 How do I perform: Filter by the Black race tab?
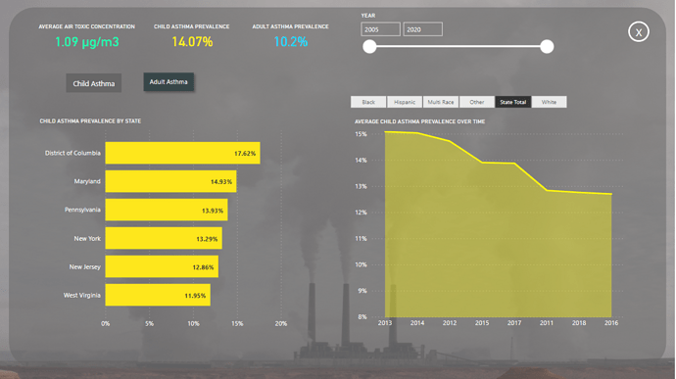(368, 102)
